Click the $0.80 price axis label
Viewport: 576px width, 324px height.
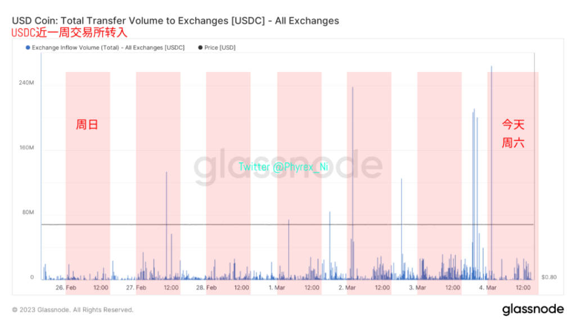coord(550,277)
